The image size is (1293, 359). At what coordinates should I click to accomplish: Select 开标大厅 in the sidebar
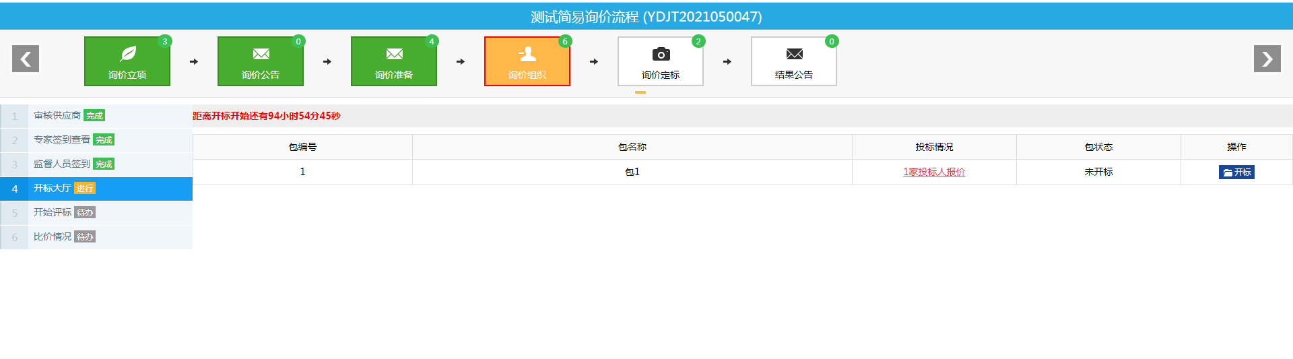coord(96,189)
